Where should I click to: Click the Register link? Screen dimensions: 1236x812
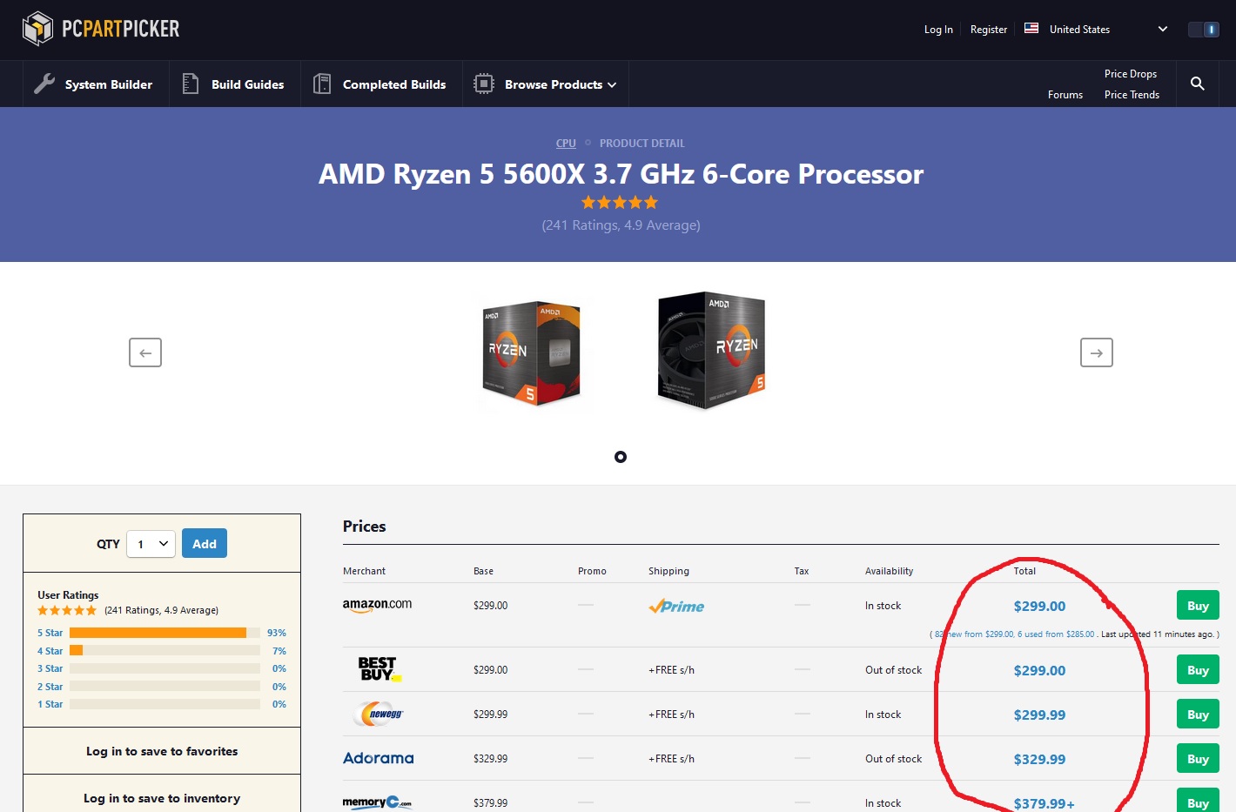coord(989,30)
